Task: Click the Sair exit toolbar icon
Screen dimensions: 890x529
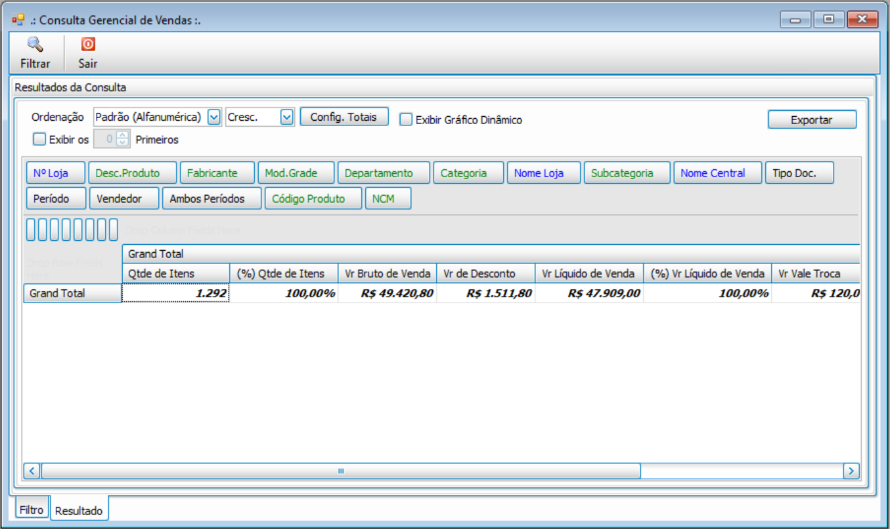Action: 88,45
